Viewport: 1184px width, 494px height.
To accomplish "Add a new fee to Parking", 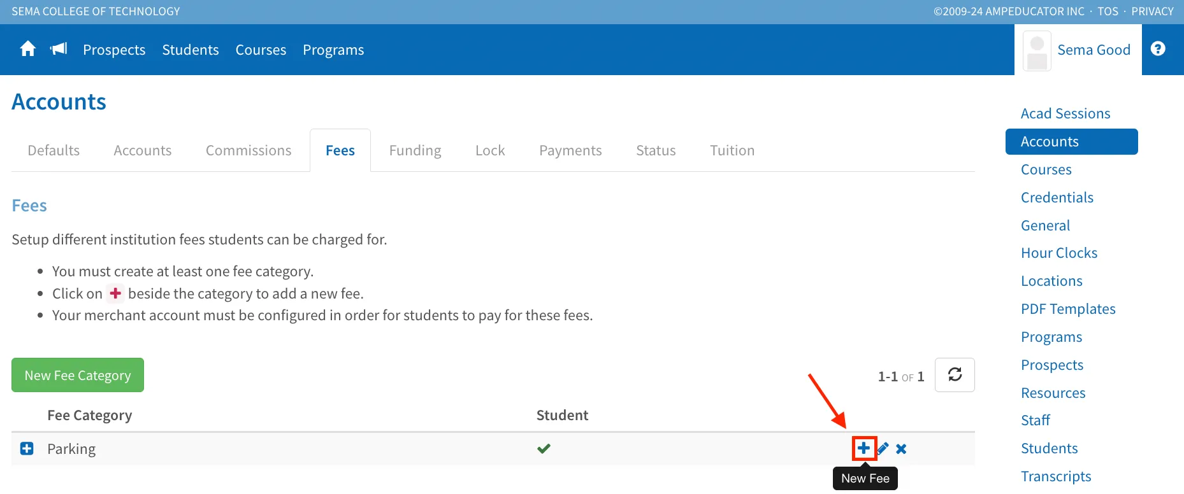I will pos(863,448).
